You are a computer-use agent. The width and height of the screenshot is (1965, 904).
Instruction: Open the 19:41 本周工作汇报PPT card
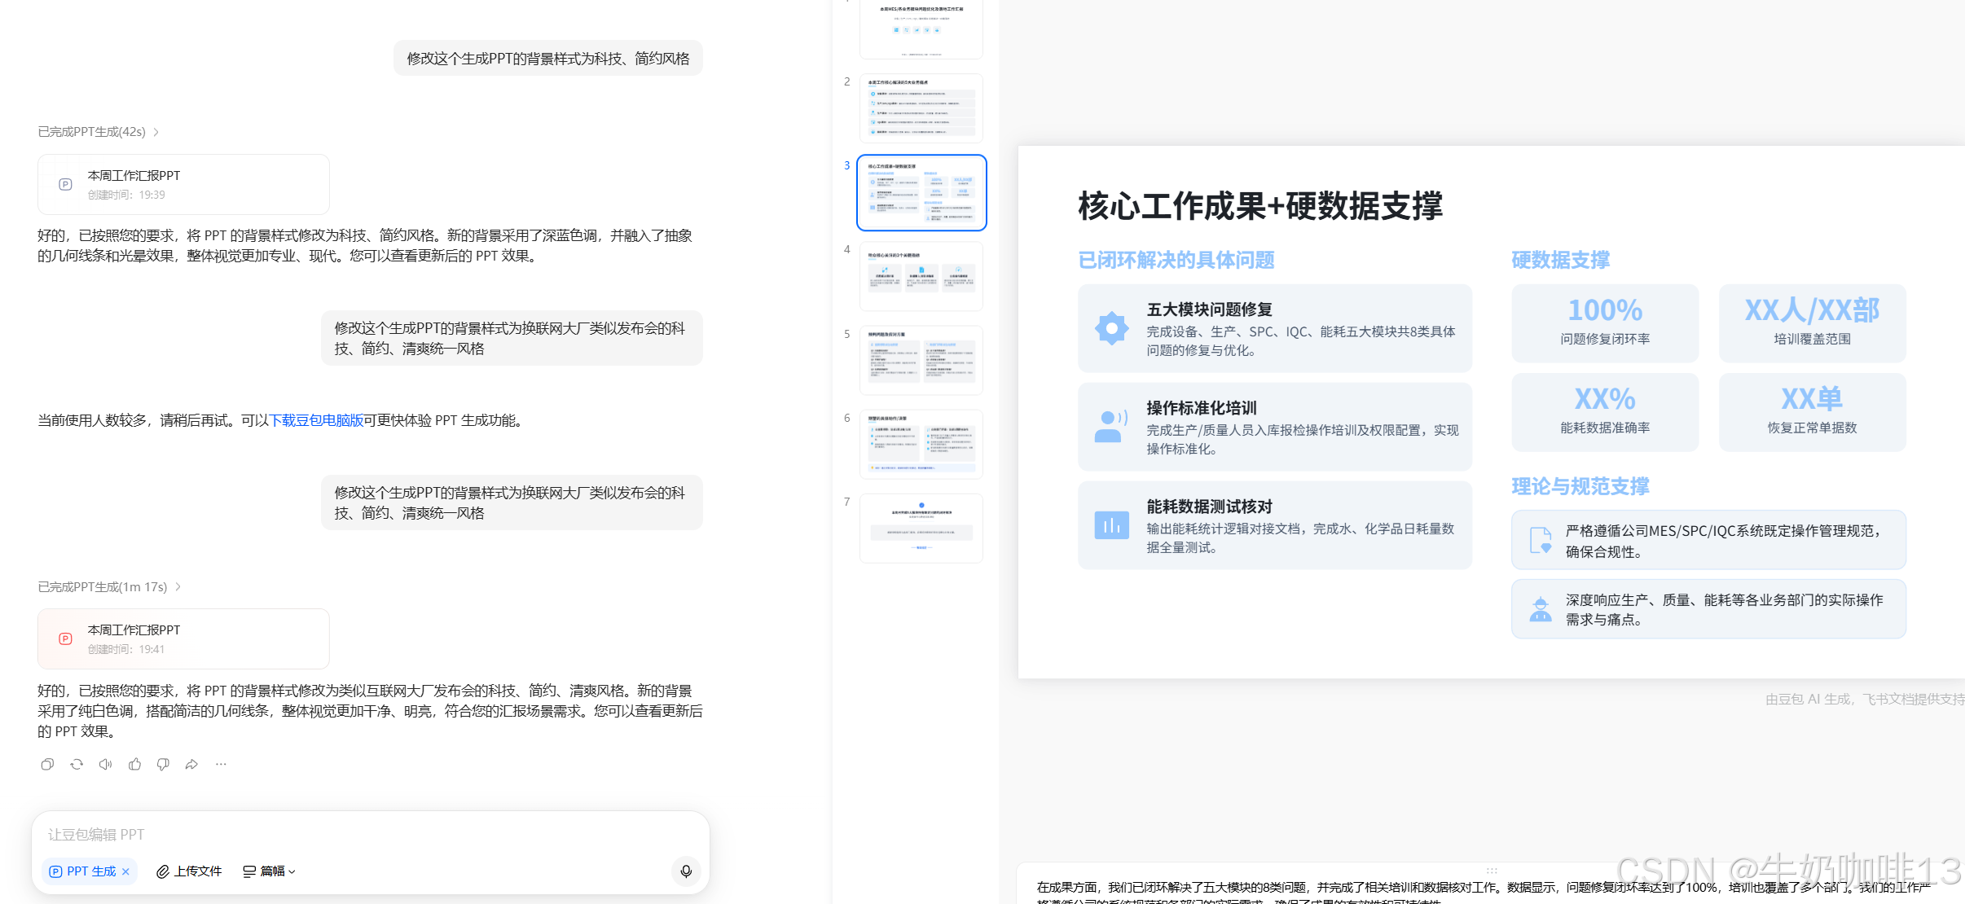[x=183, y=639]
